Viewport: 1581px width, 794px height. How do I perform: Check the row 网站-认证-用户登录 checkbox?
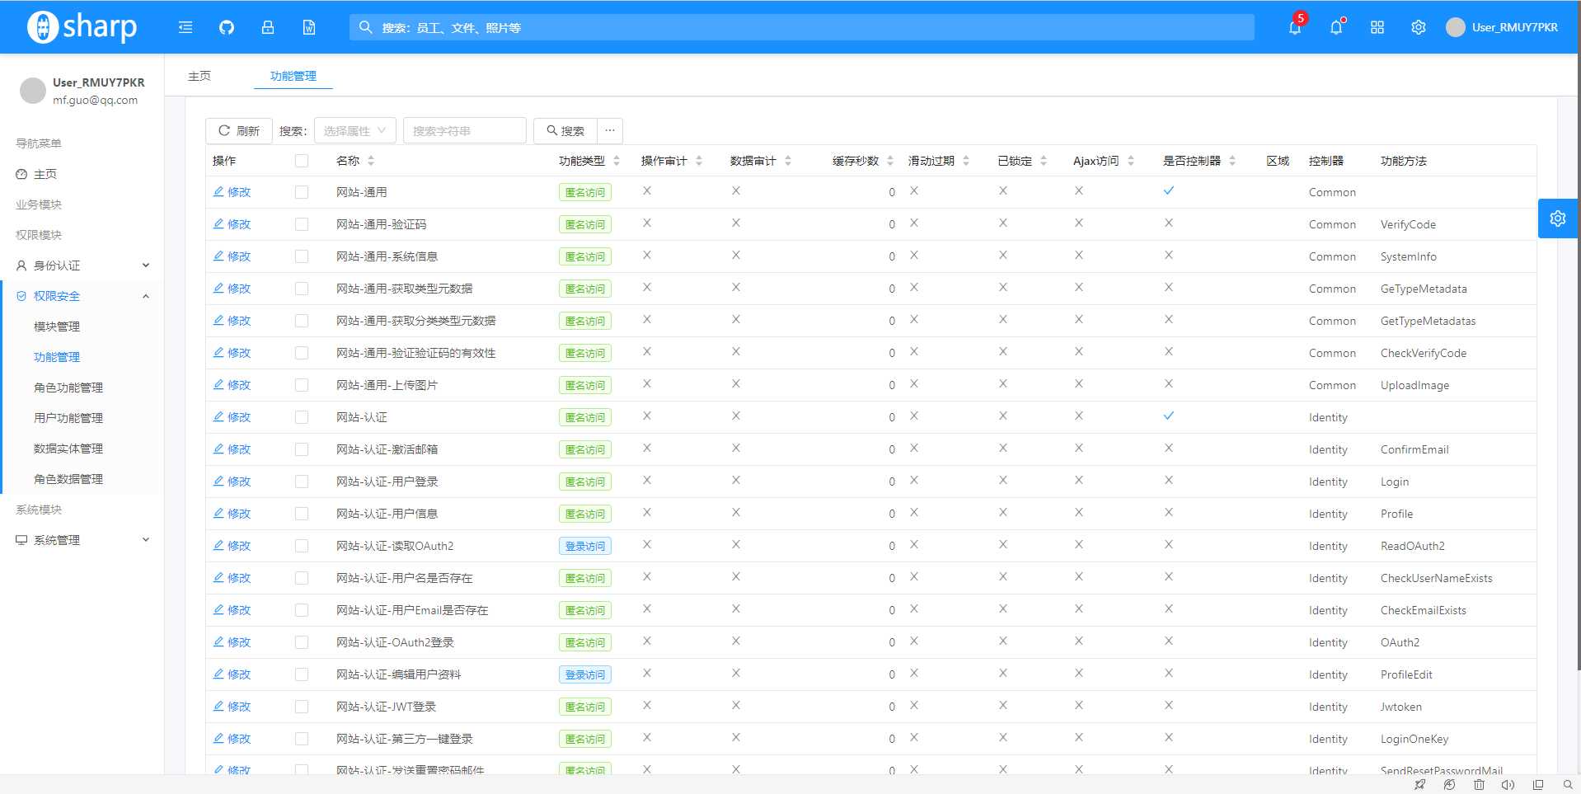[302, 482]
